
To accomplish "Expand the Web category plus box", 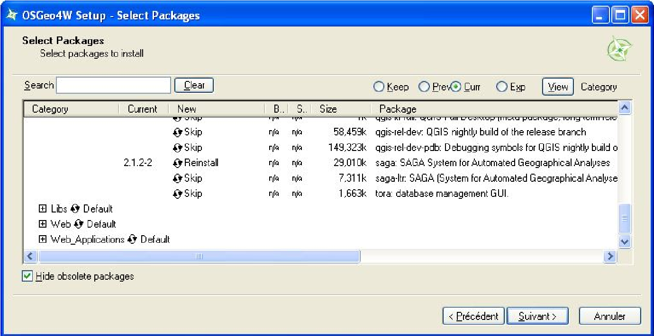I will [x=43, y=224].
